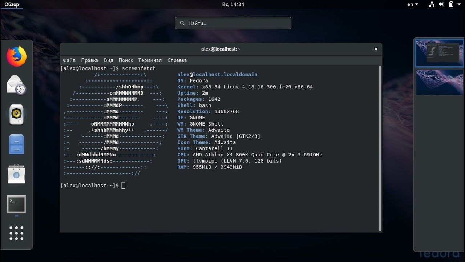Screen dimensions: 465x262
Task: Click the screenfetch command text
Action: pyautogui.click(x=139, y=68)
